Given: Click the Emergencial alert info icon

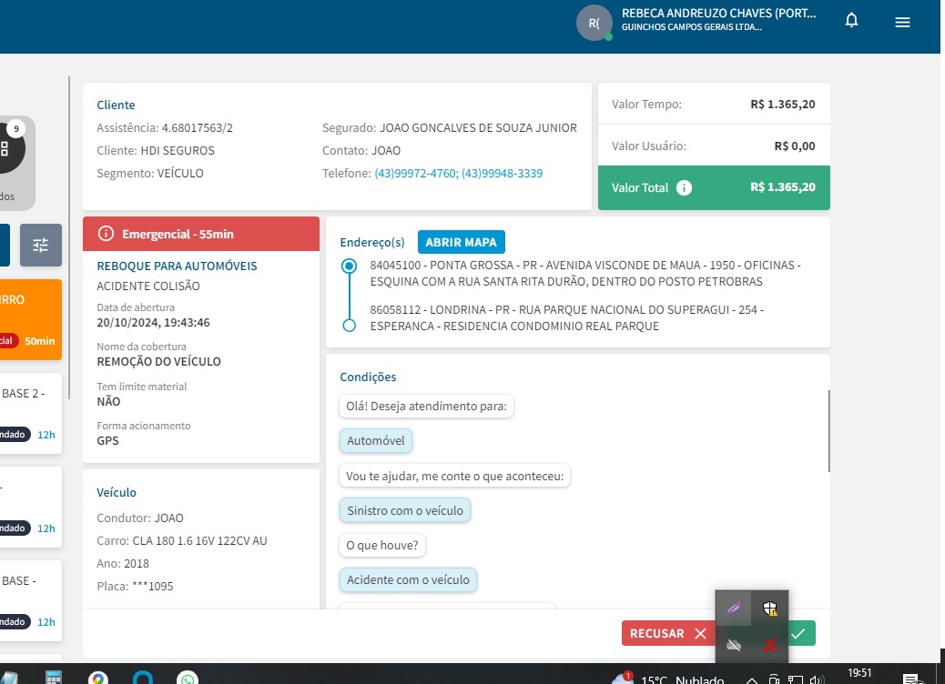Looking at the screenshot, I should click(107, 234).
